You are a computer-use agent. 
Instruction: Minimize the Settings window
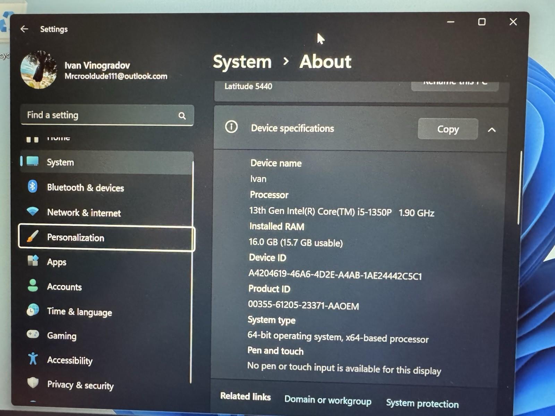pos(451,22)
